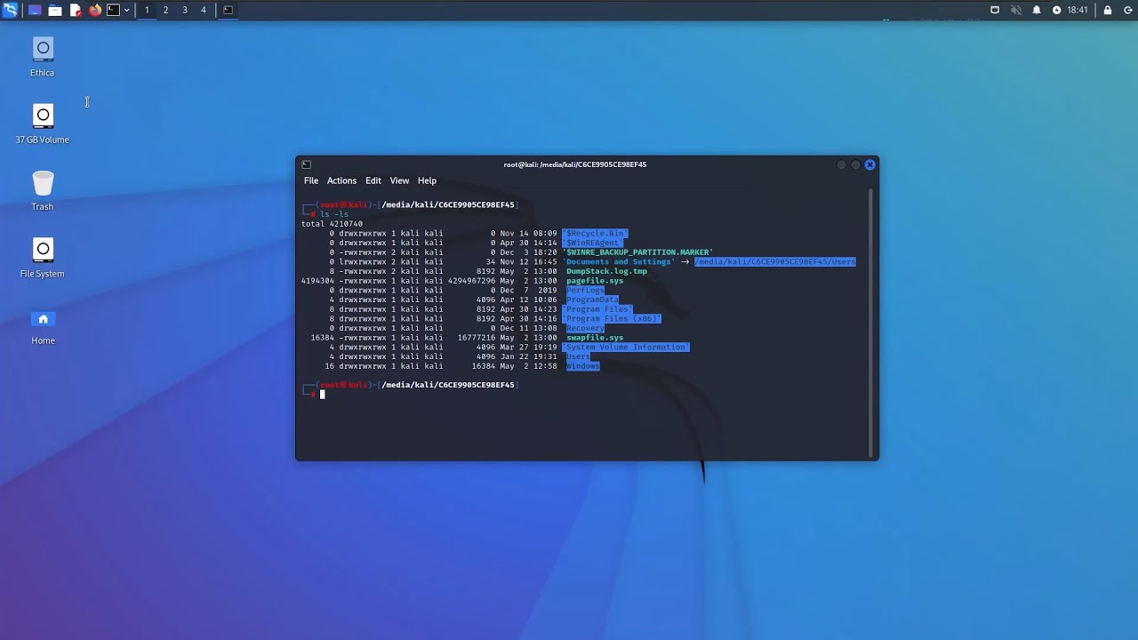
Task: Click the 'total 4210740' output line
Action: tap(333, 224)
